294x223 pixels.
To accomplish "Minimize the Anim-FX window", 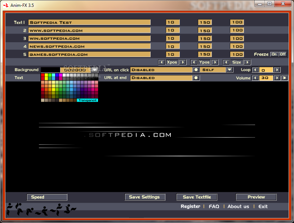I will click(x=260, y=4).
